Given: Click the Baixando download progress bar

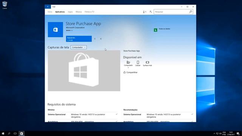Looking at the screenshot, I should tap(79, 39).
